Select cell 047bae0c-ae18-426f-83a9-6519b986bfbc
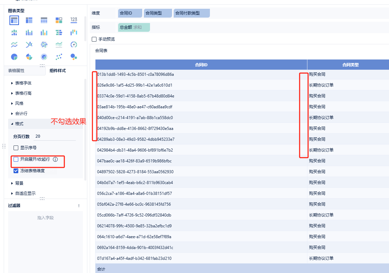 tap(201, 161)
